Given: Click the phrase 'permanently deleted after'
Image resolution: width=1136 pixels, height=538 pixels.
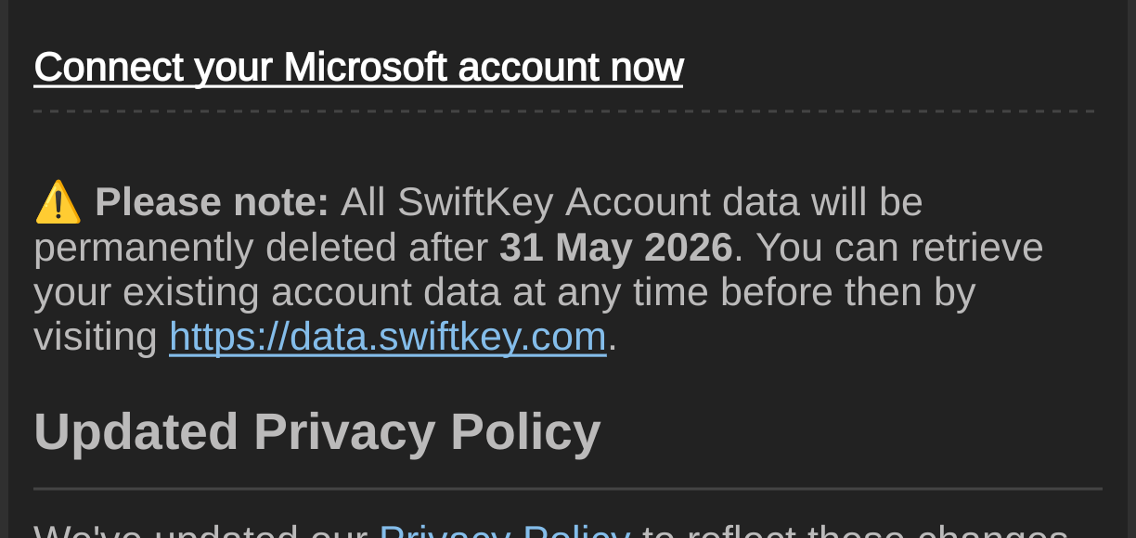Looking at the screenshot, I should click(x=261, y=248).
